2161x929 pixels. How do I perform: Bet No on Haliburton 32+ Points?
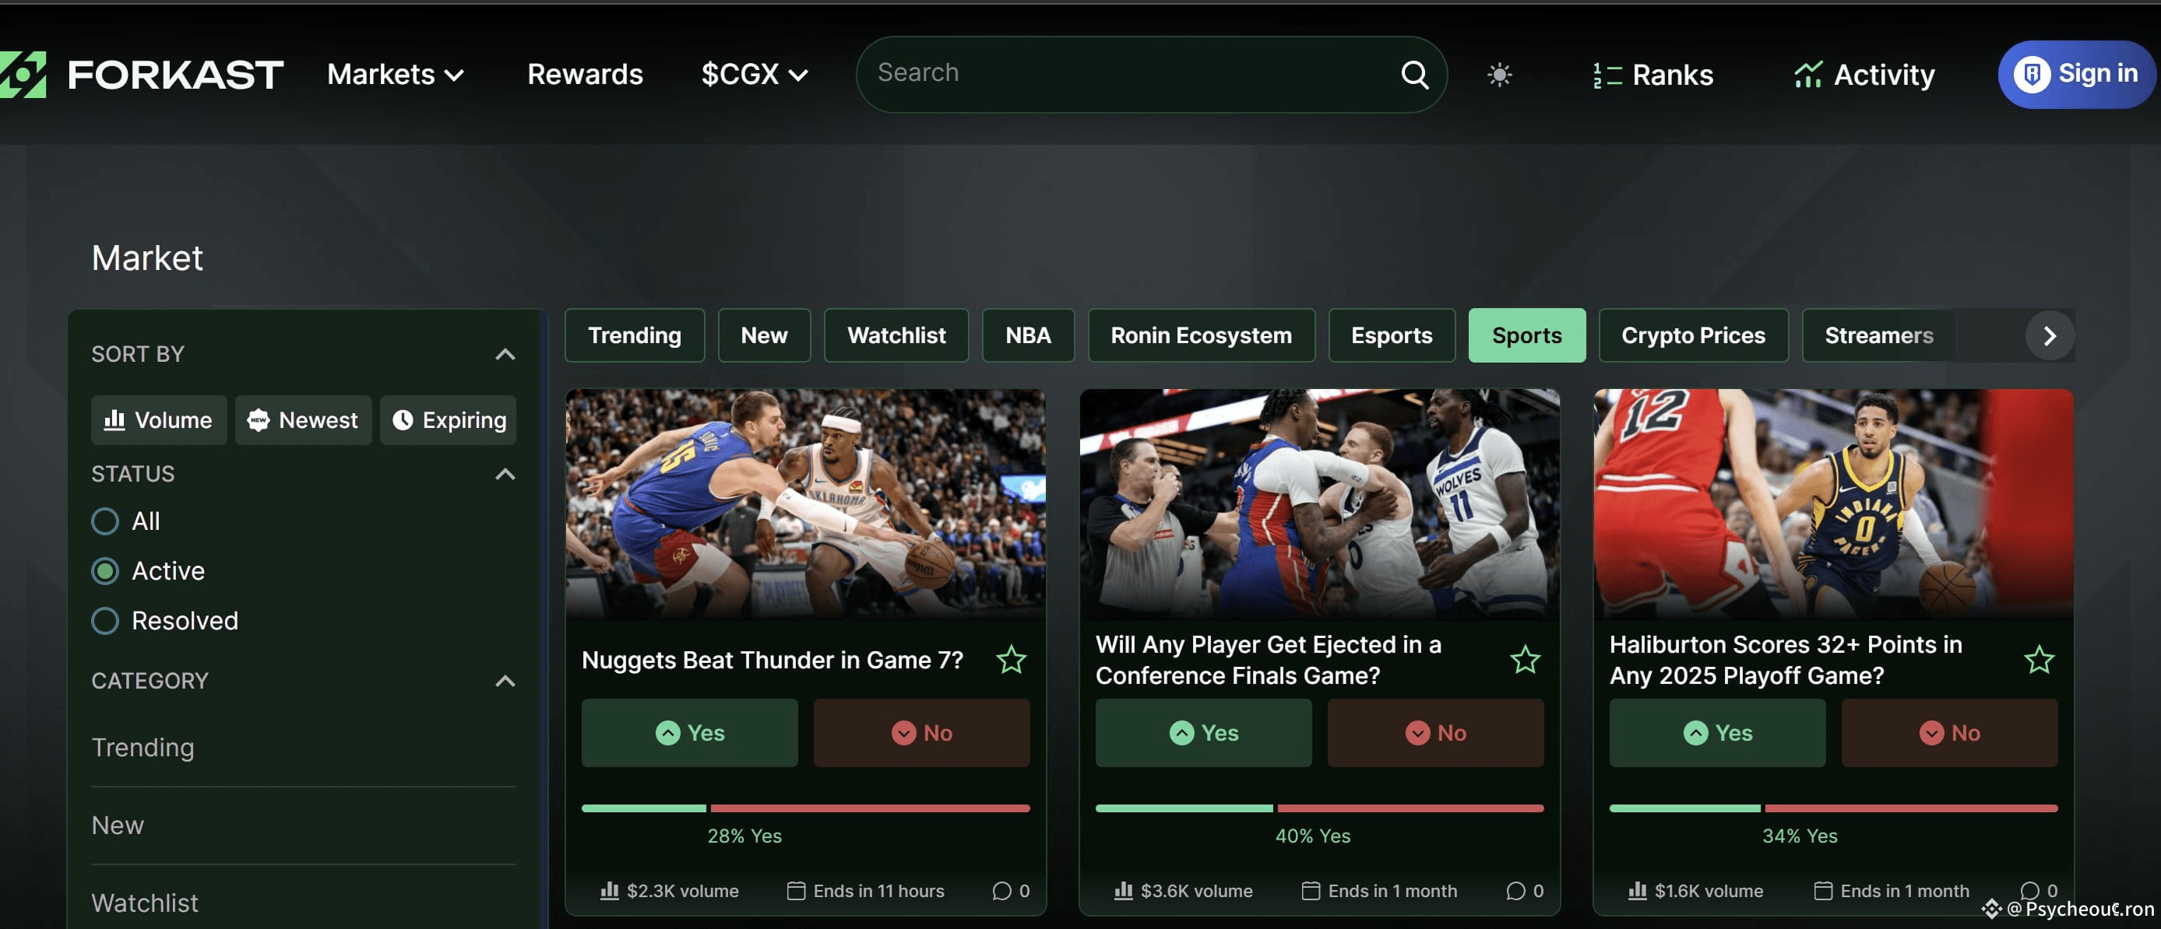tap(1948, 733)
